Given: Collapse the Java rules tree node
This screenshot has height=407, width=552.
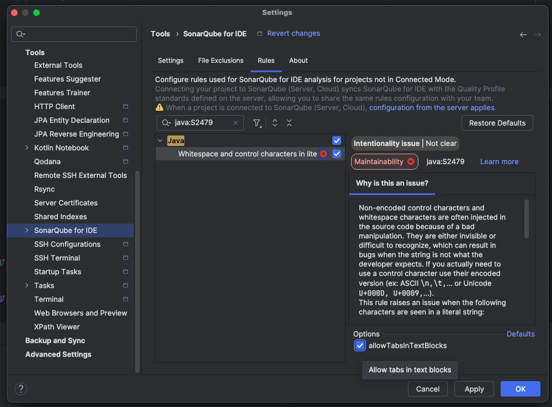Looking at the screenshot, I should [x=160, y=140].
